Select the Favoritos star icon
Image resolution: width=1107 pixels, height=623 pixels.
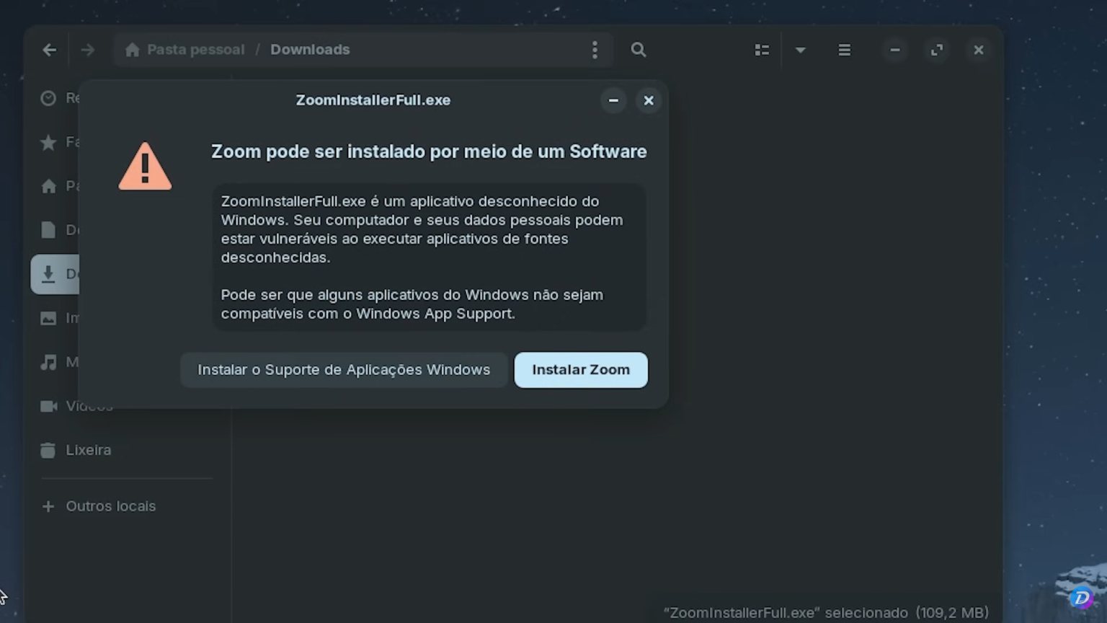click(x=48, y=141)
